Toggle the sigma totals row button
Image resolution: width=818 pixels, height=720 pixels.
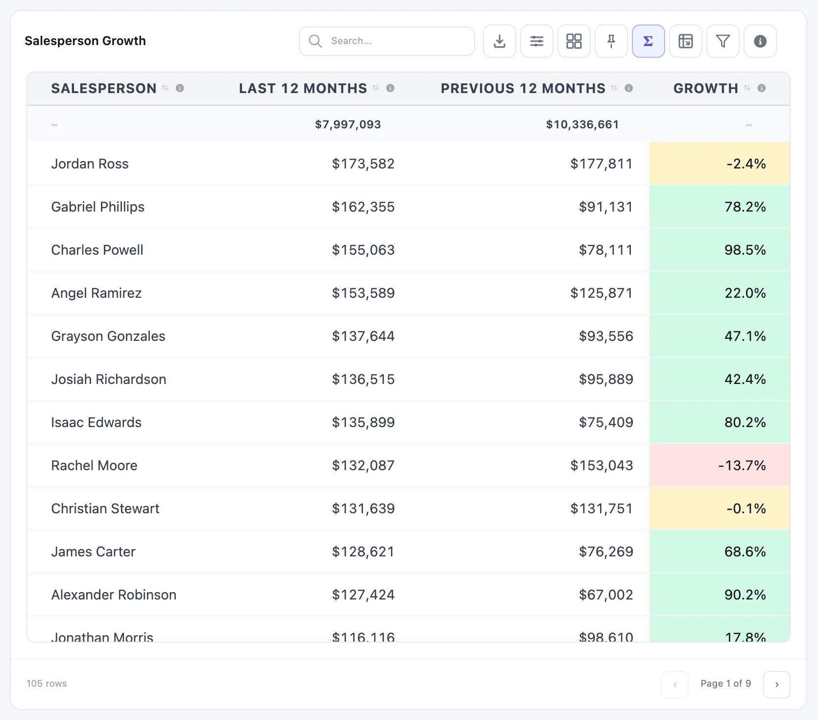[649, 41]
